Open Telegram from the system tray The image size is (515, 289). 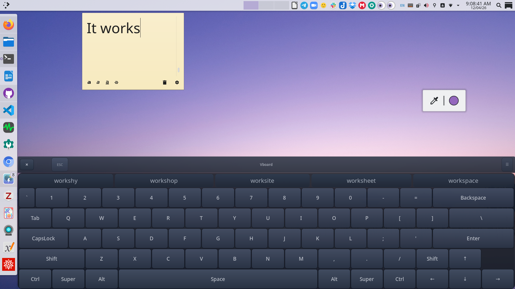[304, 5]
